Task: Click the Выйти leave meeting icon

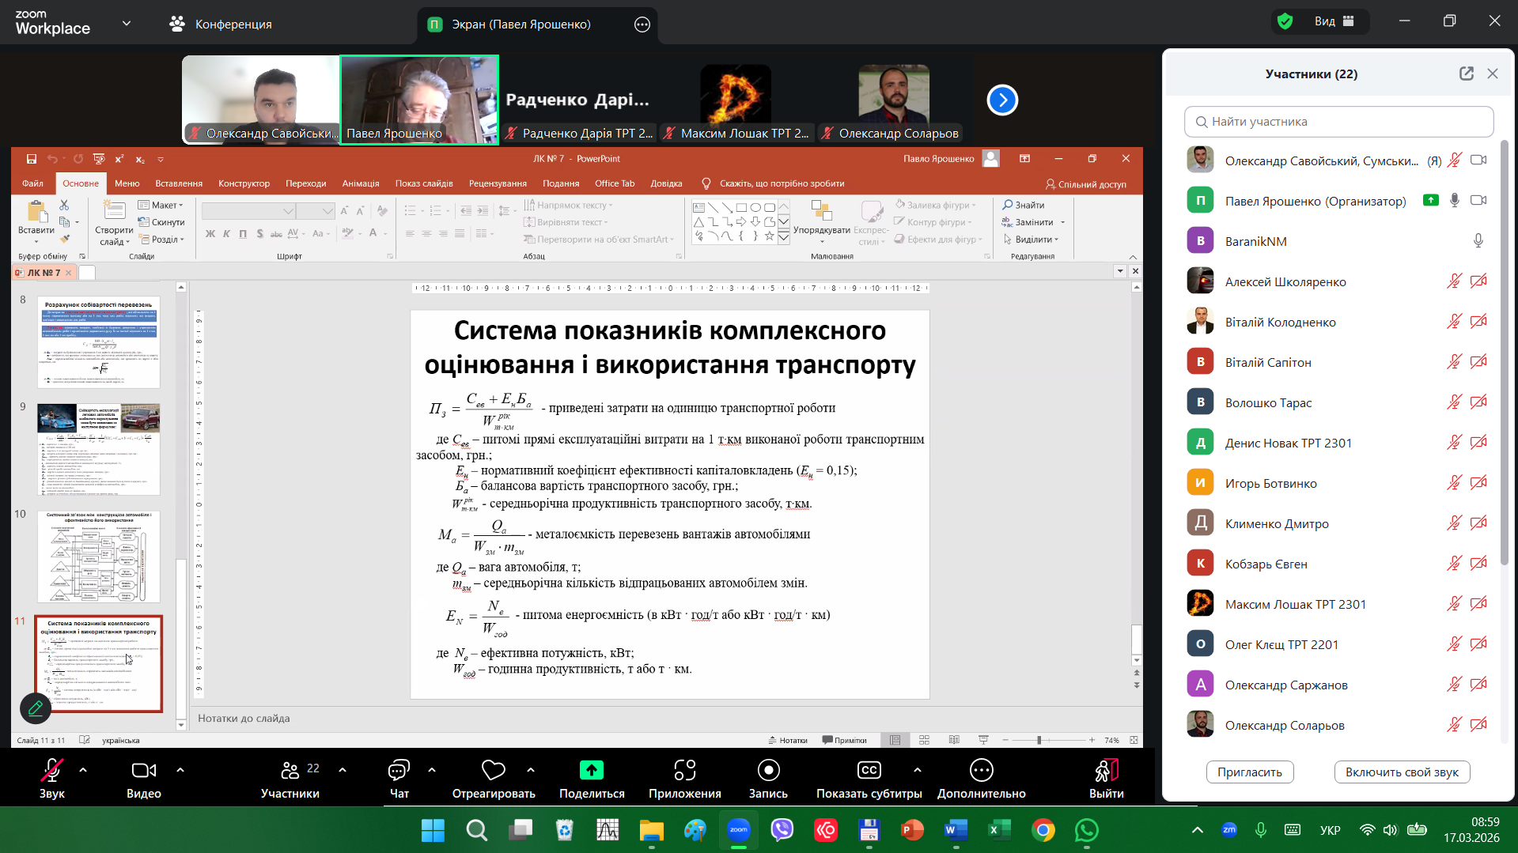Action: point(1105,770)
